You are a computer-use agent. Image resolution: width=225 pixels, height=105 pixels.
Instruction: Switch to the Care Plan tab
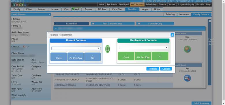[117, 9]
